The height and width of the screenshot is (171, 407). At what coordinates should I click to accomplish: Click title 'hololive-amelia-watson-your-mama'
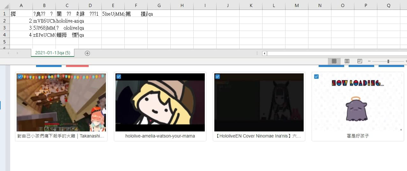[x=160, y=136]
